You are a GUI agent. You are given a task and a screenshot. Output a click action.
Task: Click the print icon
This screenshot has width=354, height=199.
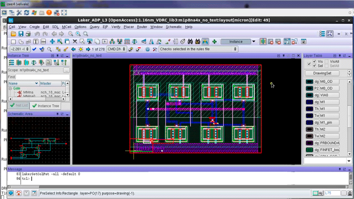click(28, 34)
